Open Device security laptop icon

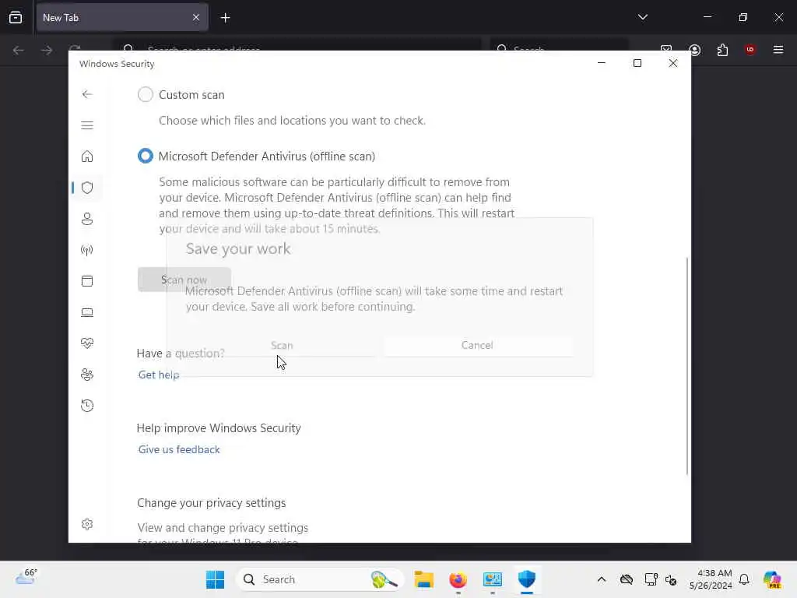pyautogui.click(x=87, y=312)
